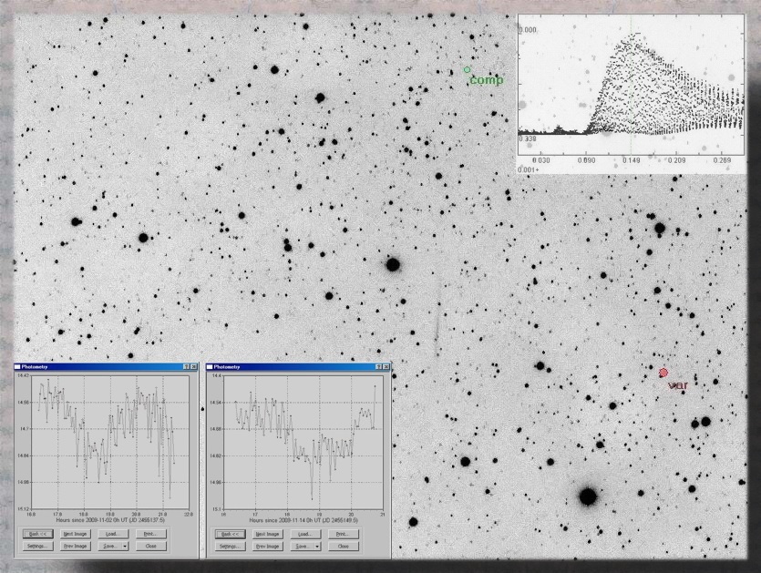The width and height of the screenshot is (761, 573).
Task: Open Load... in the right Photometry window
Action: point(304,534)
